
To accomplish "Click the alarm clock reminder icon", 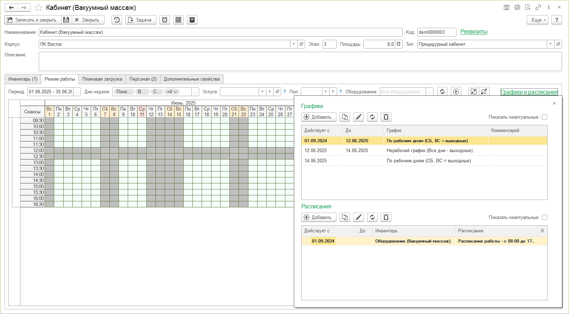I will click(165, 20).
